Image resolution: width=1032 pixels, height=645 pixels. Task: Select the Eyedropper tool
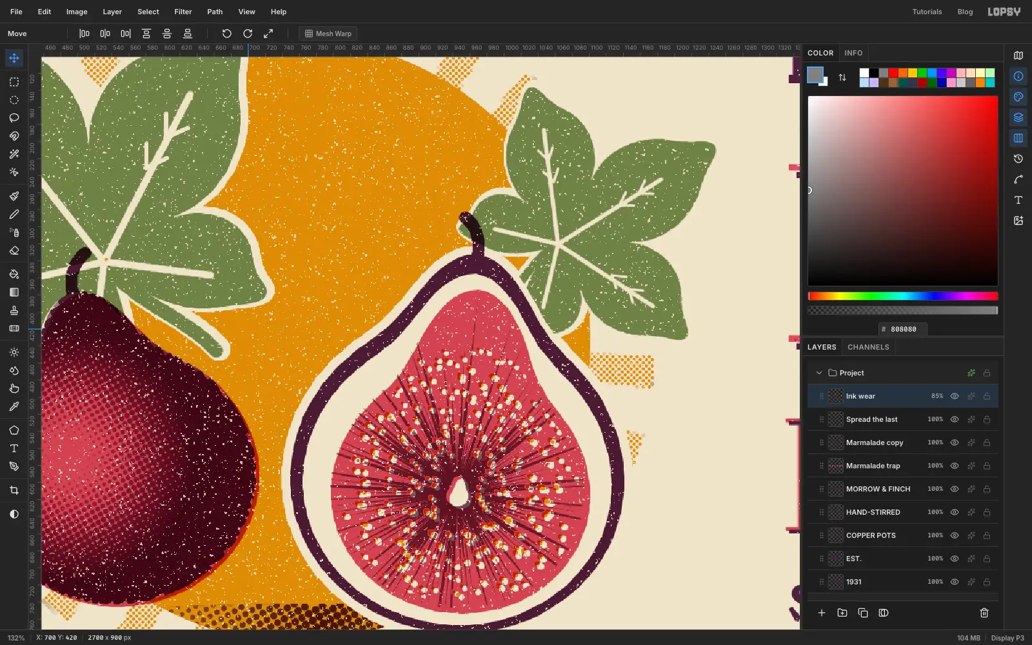pyautogui.click(x=14, y=406)
